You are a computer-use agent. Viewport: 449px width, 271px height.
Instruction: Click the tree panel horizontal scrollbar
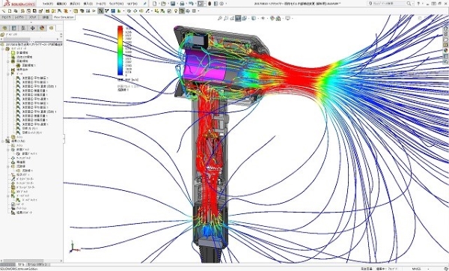point(31,261)
